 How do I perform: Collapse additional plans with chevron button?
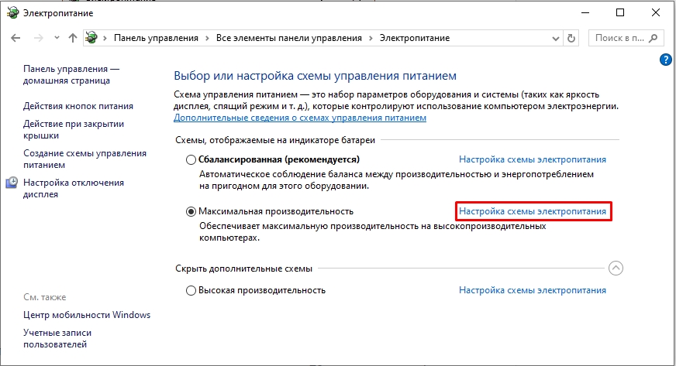(616, 268)
